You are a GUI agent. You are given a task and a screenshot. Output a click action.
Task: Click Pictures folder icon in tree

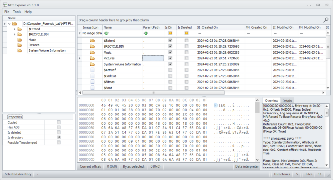(20, 45)
